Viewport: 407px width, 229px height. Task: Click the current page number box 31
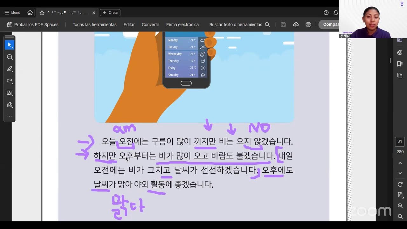[400, 142]
